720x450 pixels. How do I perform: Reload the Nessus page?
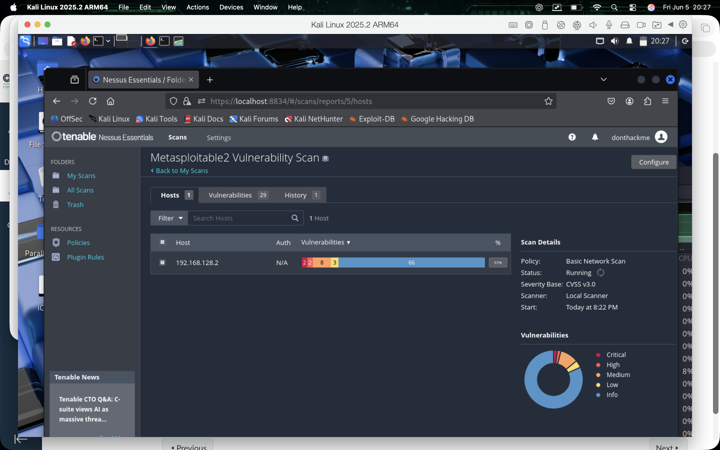click(x=92, y=101)
